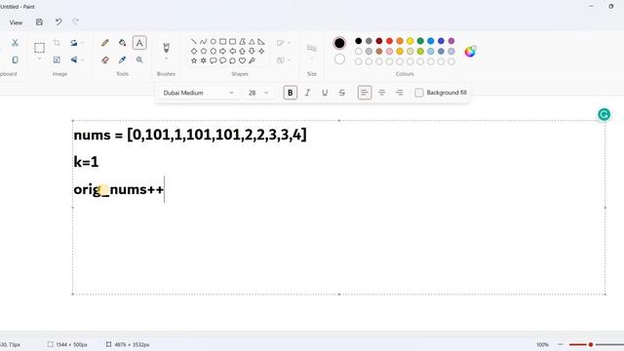Enable the Background fill checkbox

pyautogui.click(x=419, y=93)
